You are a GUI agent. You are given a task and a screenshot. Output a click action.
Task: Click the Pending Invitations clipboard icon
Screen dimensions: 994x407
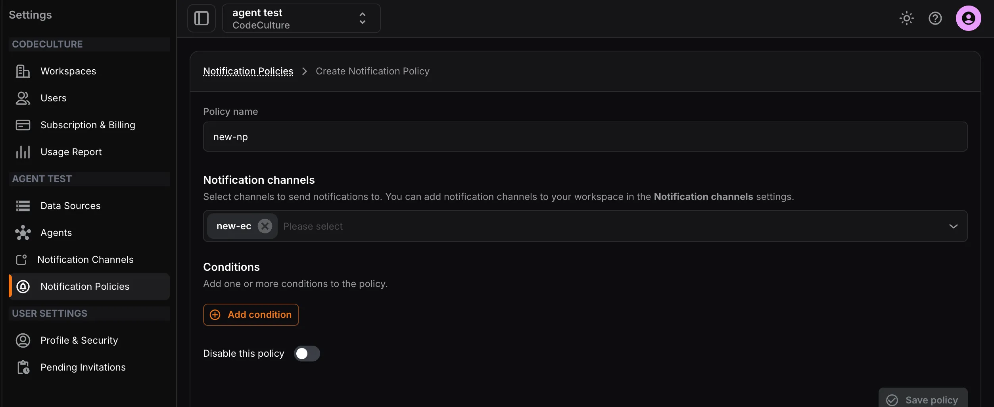23,367
